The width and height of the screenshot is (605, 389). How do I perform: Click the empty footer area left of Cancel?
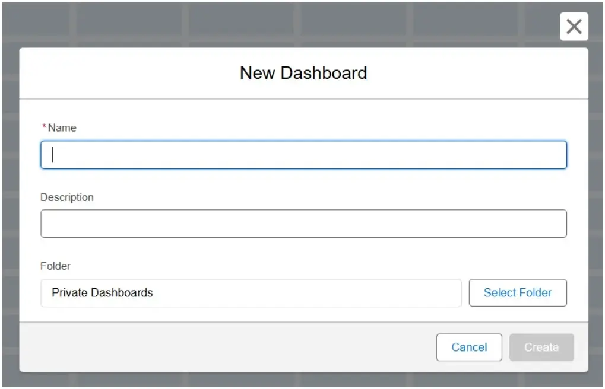pos(226,347)
